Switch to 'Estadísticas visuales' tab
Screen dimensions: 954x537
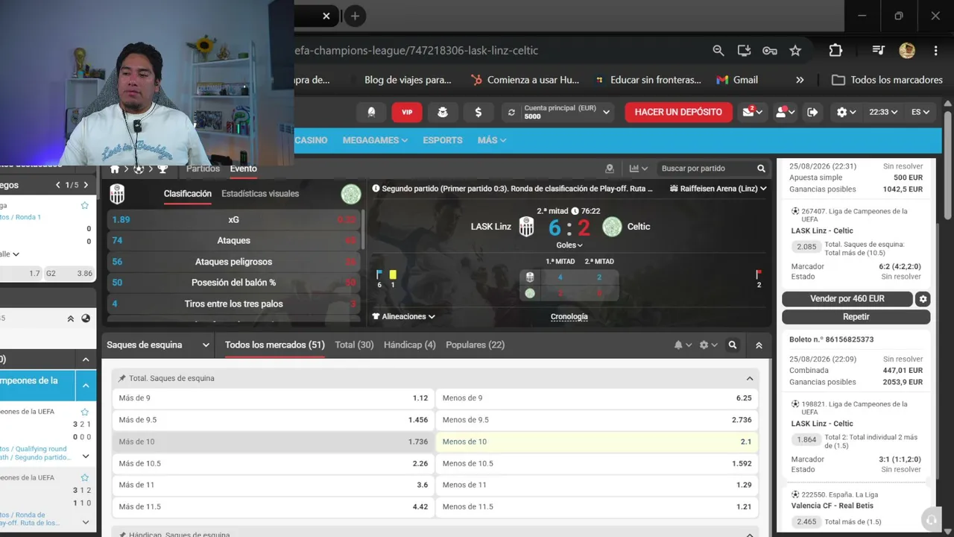(x=260, y=193)
